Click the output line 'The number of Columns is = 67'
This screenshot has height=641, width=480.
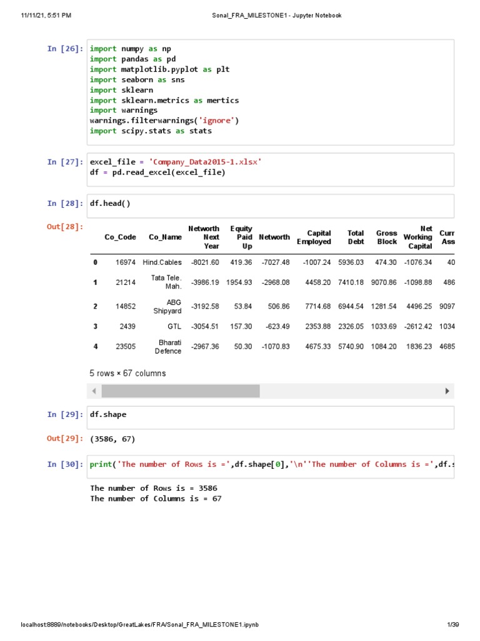click(156, 499)
